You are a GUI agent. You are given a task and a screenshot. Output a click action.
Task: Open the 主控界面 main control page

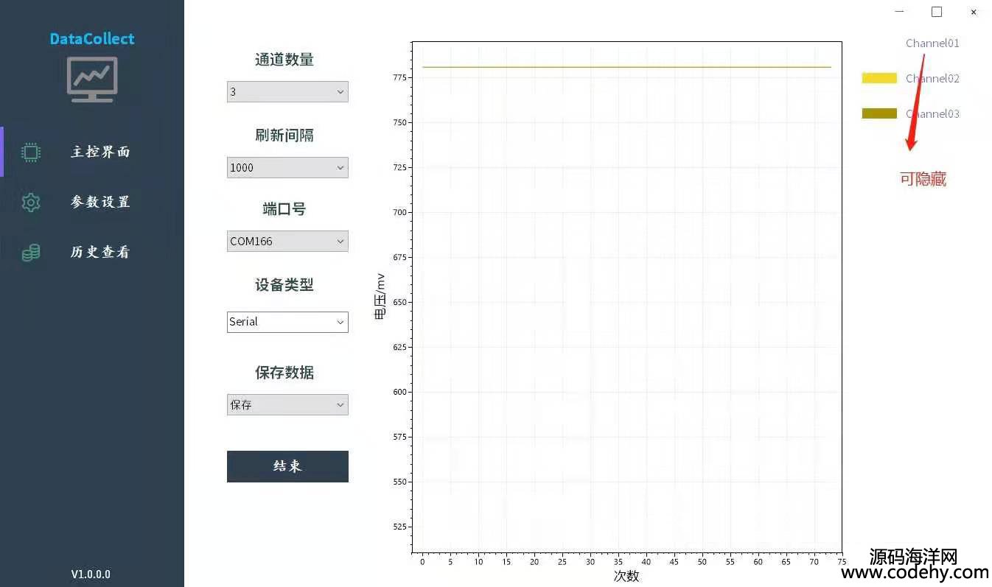click(x=100, y=152)
